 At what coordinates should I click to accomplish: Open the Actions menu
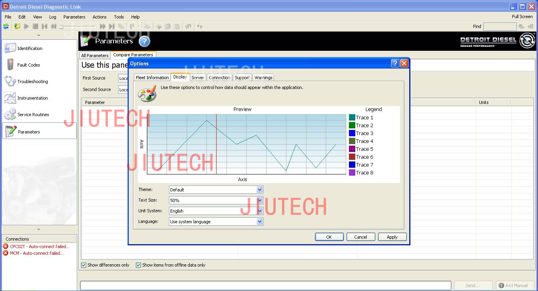pyautogui.click(x=100, y=17)
